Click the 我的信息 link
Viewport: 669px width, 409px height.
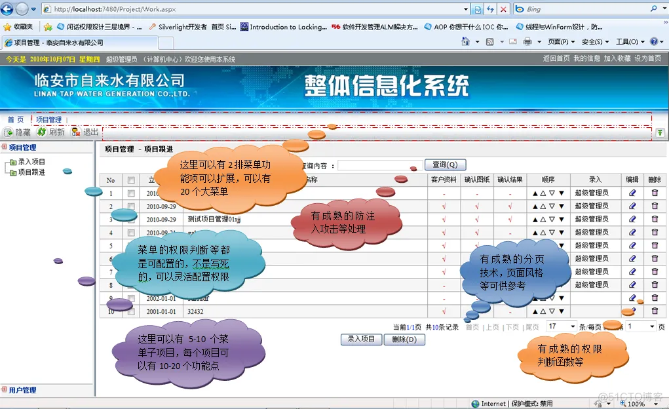[586, 58]
